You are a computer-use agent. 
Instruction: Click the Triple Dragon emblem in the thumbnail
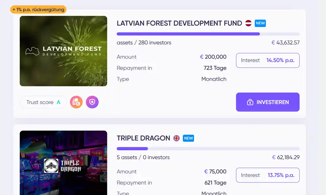click(51, 166)
